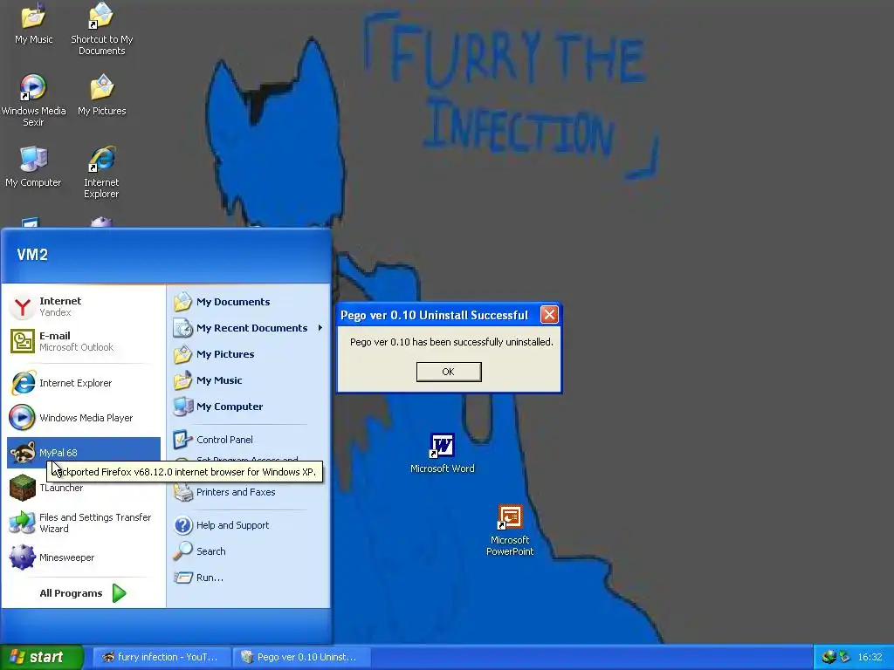Open Shortcut to My Documents desktop icon
Viewport: 894px width, 670px height.
pyautogui.click(x=101, y=29)
